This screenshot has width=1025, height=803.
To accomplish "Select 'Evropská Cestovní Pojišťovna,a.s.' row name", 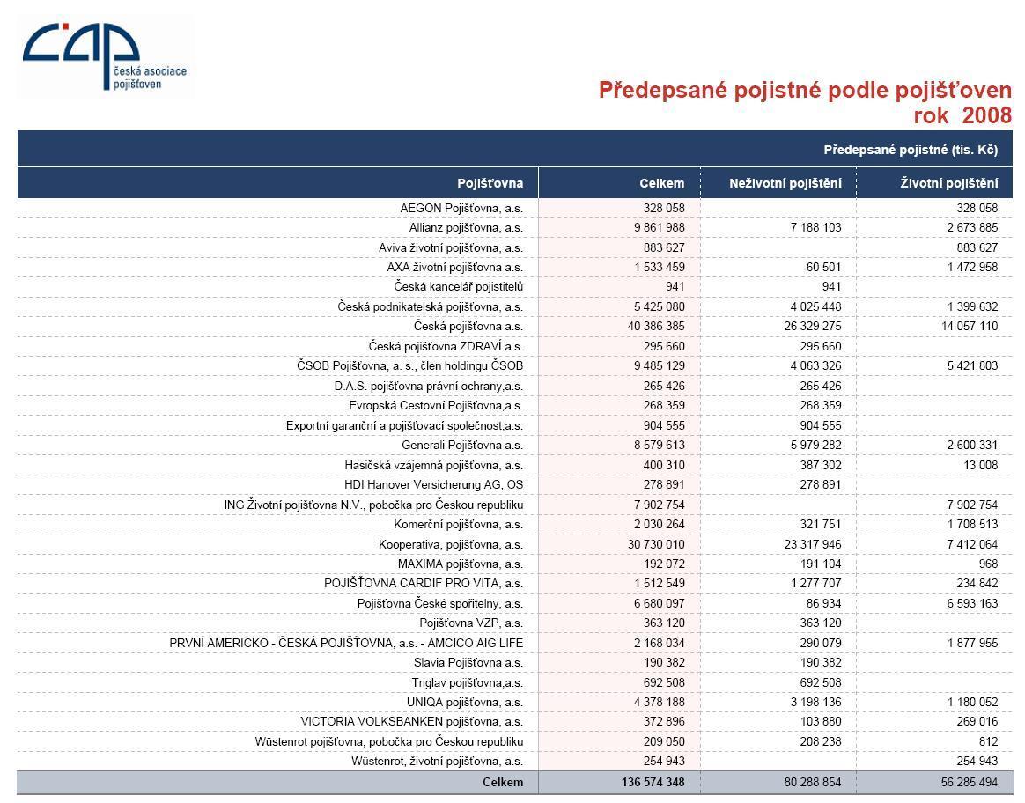I will pos(436,406).
